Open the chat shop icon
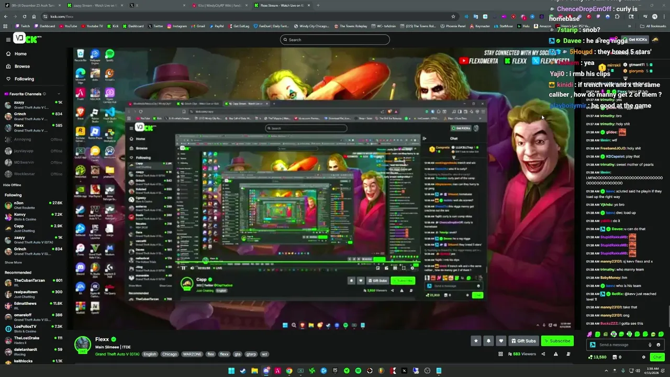 pyautogui.click(x=614, y=357)
